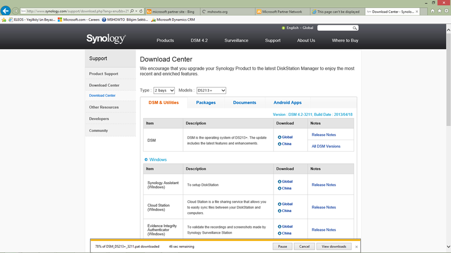This screenshot has width=451, height=253.
Task: Go back with the browser back arrow
Action: point(6,11)
